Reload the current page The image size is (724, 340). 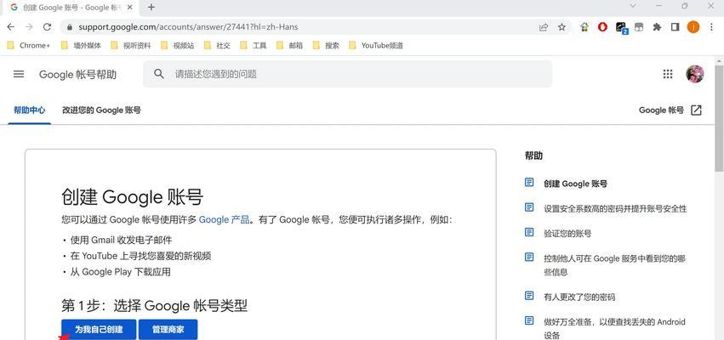point(47,27)
